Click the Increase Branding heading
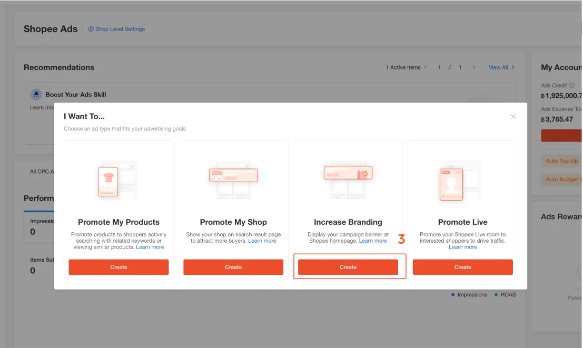Screen dimensions: 583x348 (x=348, y=222)
